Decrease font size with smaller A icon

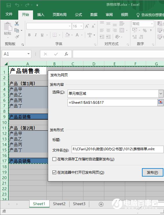93,26
